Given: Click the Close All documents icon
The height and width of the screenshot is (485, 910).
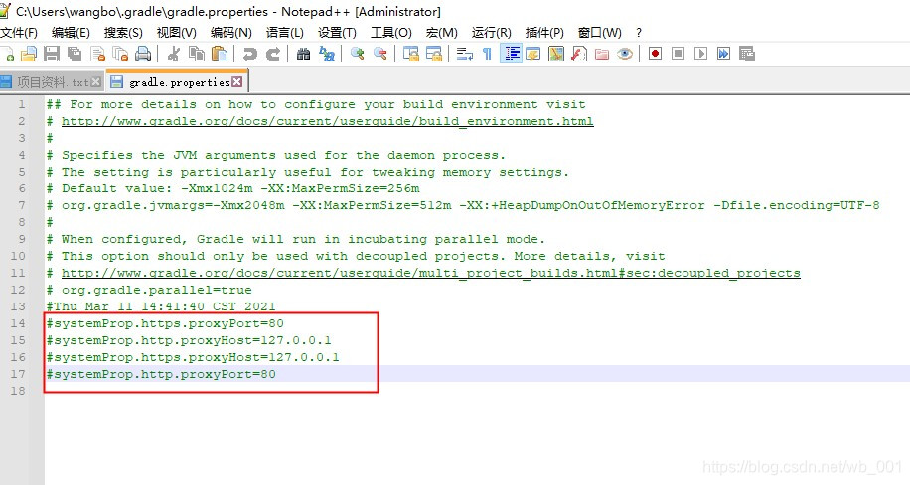Looking at the screenshot, I should (120, 54).
